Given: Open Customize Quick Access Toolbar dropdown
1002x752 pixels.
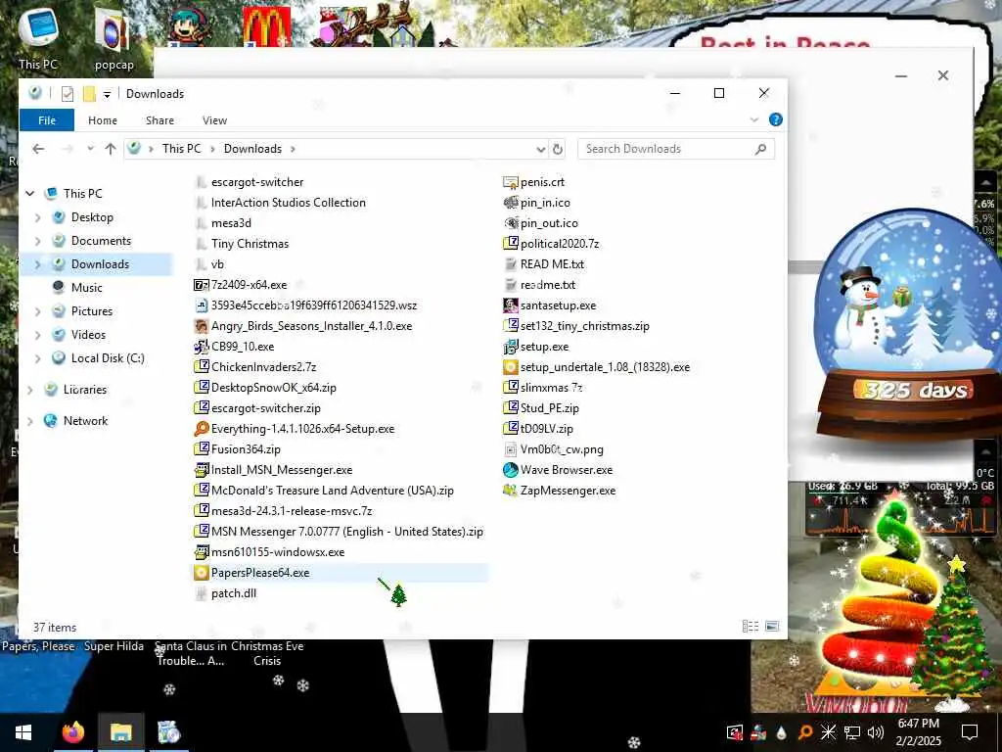Looking at the screenshot, I should 107,95.
